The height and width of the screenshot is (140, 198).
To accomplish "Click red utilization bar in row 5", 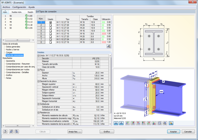I will click(104, 34).
